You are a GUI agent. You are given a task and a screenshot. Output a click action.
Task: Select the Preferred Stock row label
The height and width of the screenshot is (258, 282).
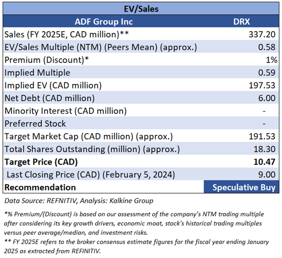[35, 123]
